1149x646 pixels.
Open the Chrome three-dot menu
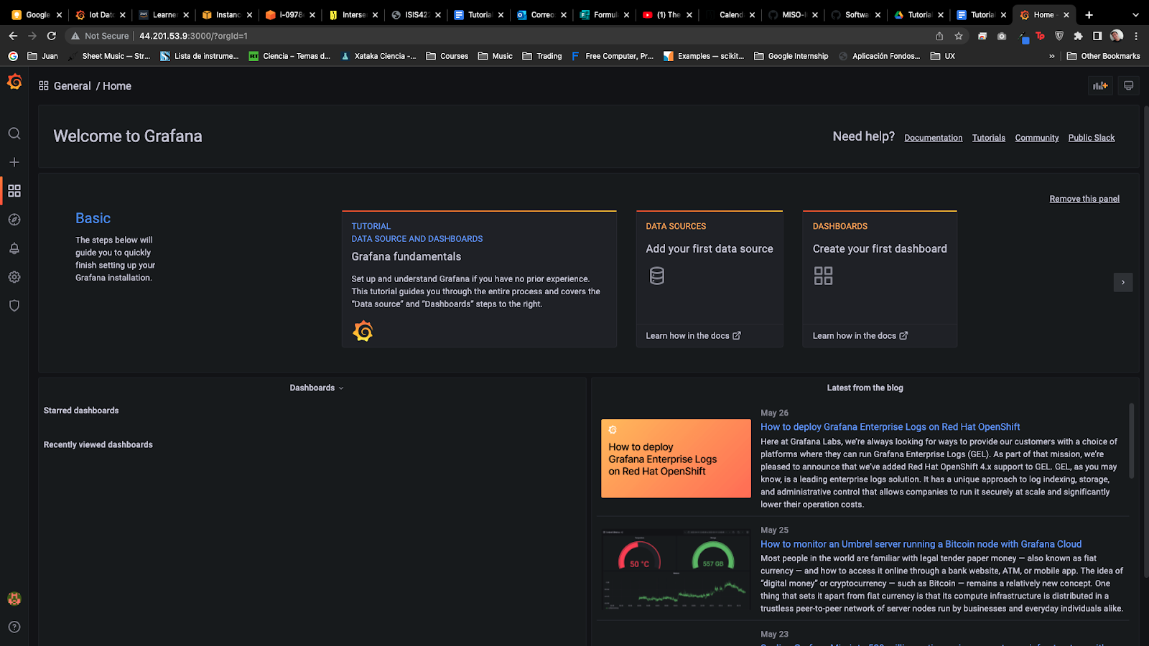click(x=1136, y=36)
